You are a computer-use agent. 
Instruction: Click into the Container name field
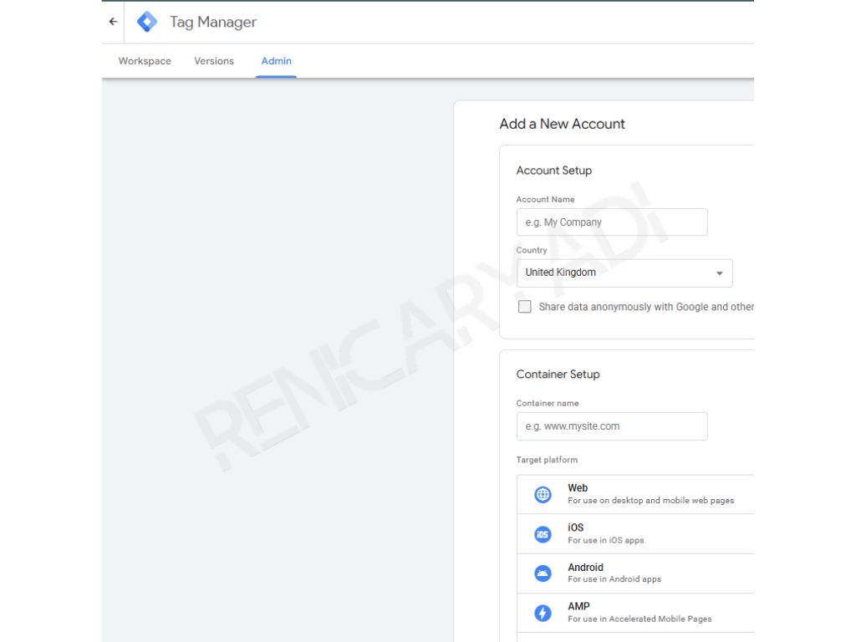tap(612, 426)
